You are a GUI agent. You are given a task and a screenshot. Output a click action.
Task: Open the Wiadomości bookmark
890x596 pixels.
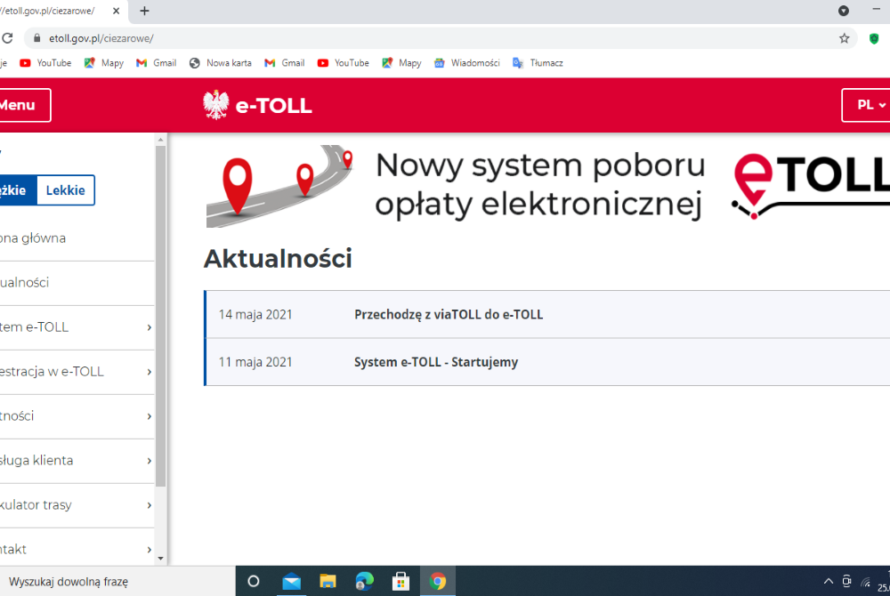(x=466, y=63)
